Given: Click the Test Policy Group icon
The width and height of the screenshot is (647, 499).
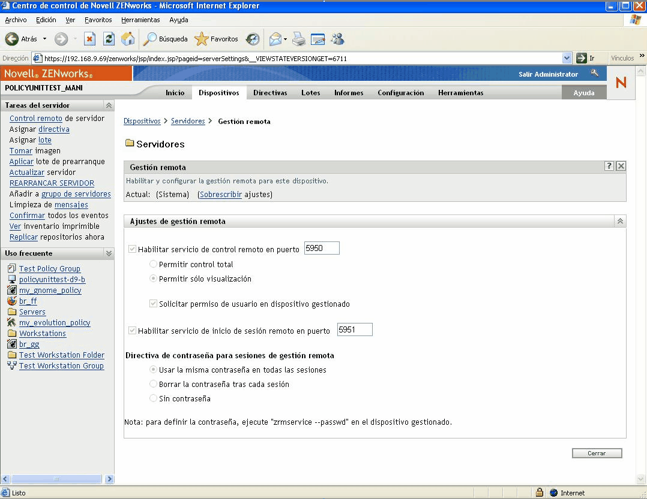Looking at the screenshot, I should pos(12,268).
